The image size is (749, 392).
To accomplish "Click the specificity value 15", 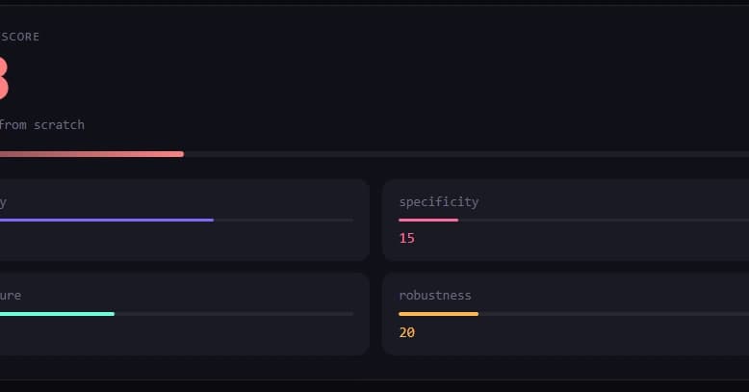I will [406, 238].
